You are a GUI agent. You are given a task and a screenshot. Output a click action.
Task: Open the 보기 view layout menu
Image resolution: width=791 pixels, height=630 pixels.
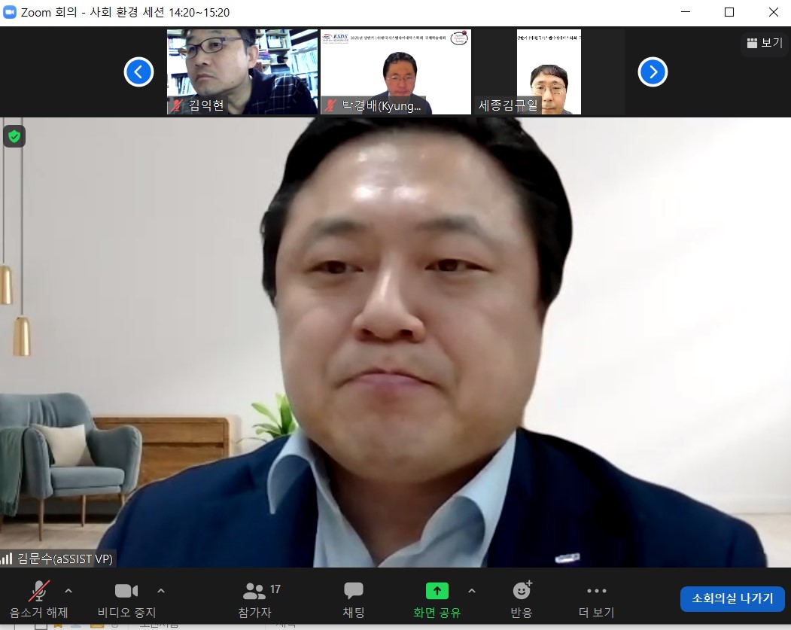pos(764,43)
